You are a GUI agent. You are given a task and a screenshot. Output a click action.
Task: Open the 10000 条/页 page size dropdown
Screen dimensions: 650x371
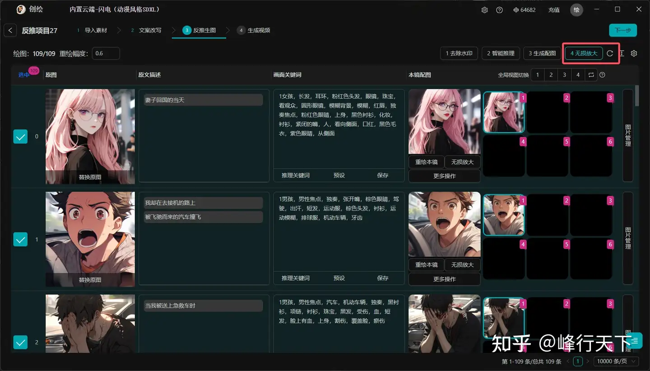tap(616, 361)
